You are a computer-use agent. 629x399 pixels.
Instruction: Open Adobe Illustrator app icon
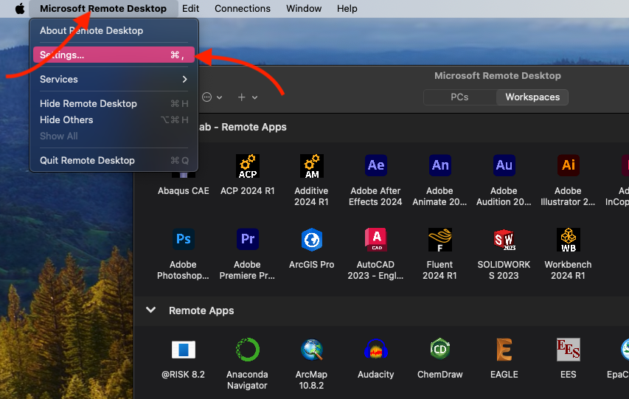(x=569, y=165)
